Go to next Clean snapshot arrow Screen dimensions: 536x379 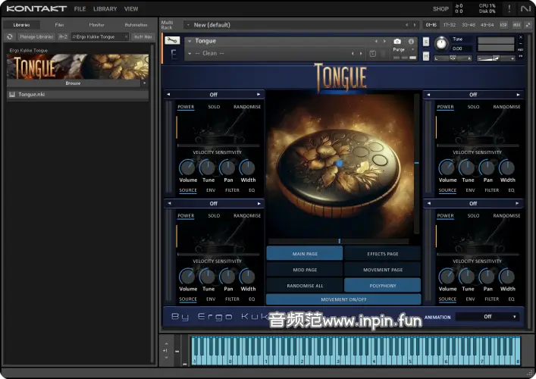pyautogui.click(x=361, y=54)
